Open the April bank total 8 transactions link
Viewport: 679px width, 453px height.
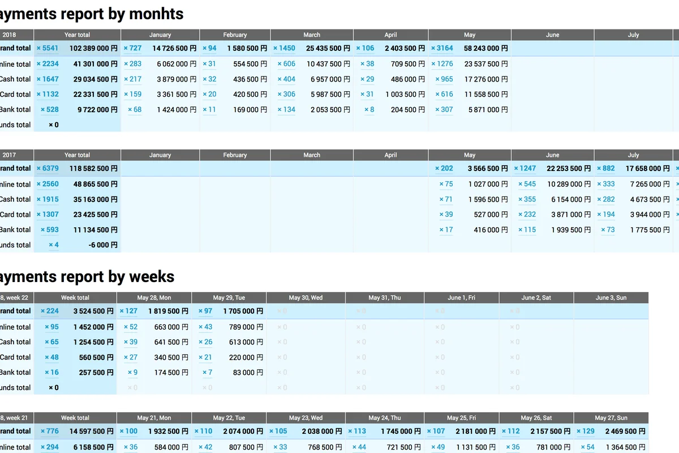pos(368,110)
